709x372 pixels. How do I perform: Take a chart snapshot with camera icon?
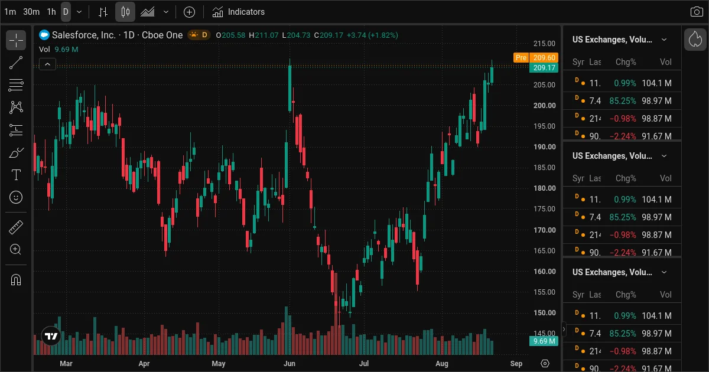[697, 12]
